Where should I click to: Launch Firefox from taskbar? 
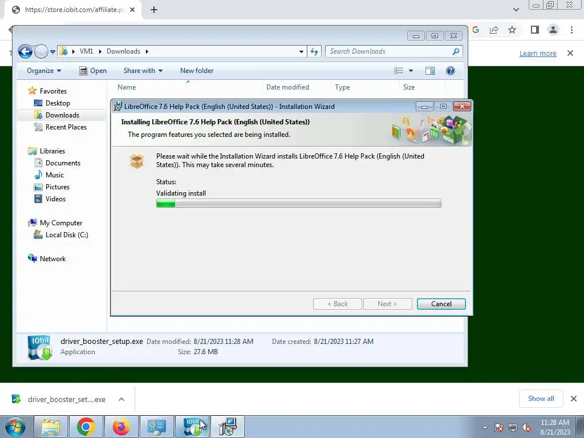(121, 427)
